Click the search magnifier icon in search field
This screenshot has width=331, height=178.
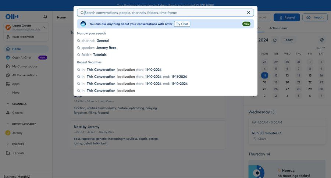tap(82, 13)
